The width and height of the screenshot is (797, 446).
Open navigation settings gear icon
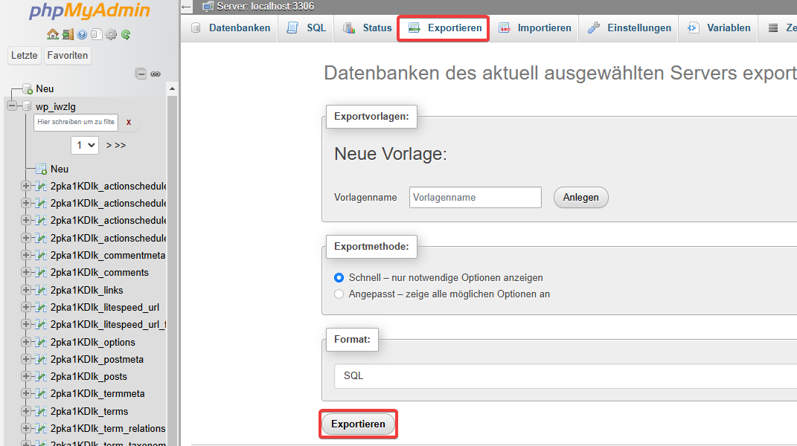point(111,34)
